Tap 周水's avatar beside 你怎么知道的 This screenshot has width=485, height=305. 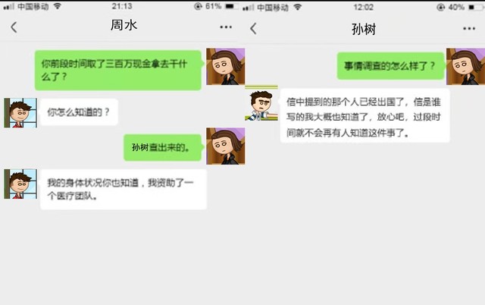(x=20, y=113)
